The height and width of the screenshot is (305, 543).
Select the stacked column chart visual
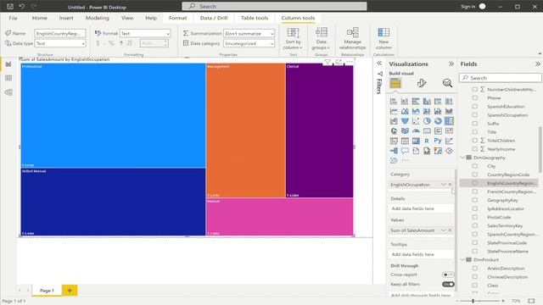[405, 102]
